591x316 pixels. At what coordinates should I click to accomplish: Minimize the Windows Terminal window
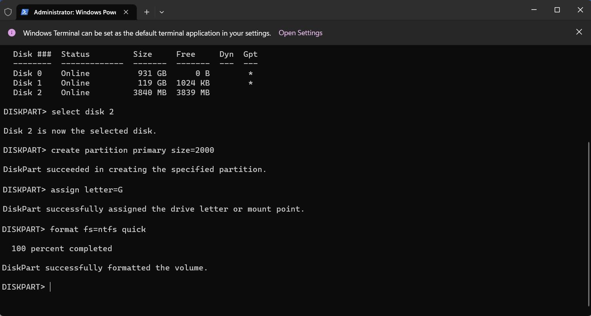[x=534, y=10]
